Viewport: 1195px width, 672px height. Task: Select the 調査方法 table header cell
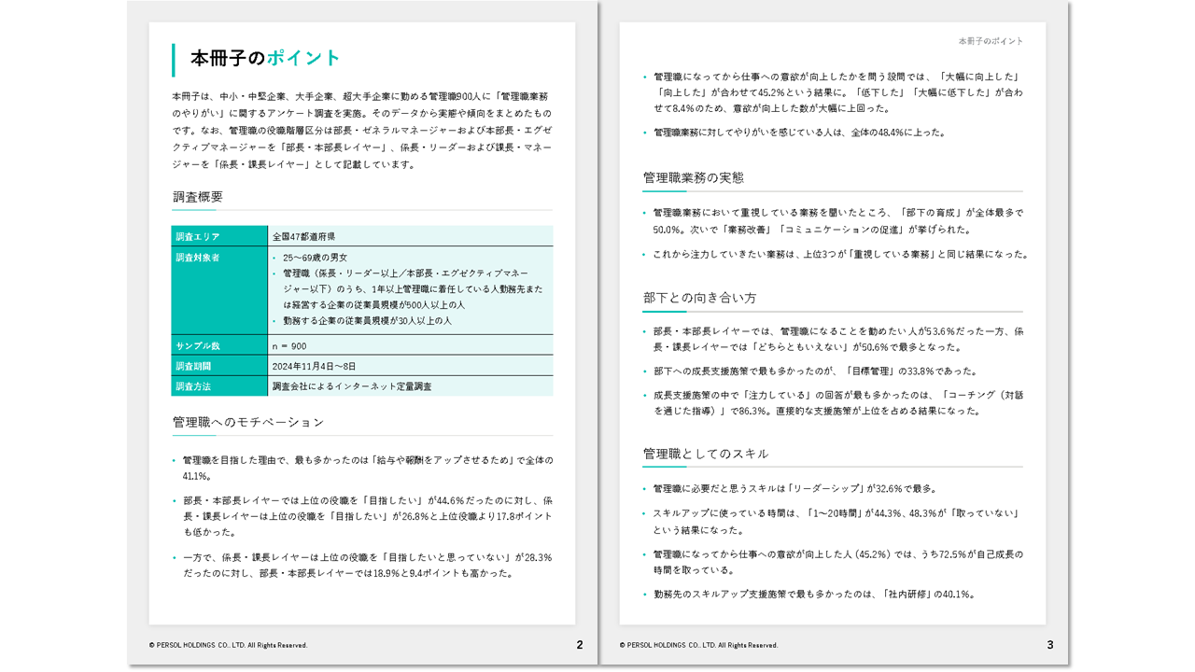(x=194, y=386)
